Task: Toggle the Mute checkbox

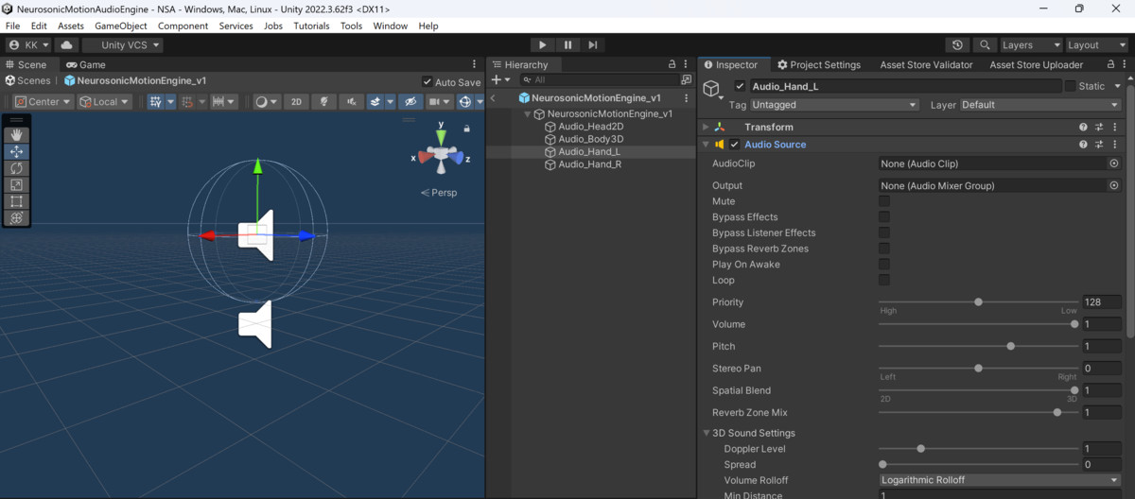Action: [x=884, y=201]
